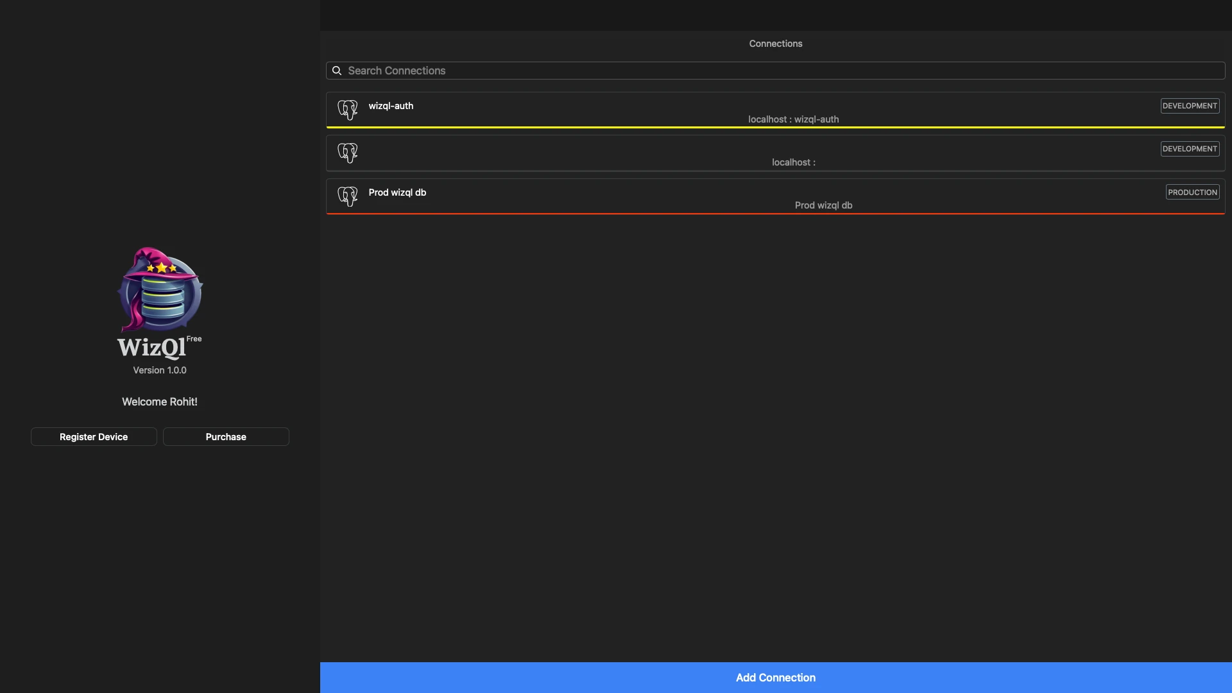Click the PostgreSQL icon for Prod wizql db
Image resolution: width=1232 pixels, height=693 pixels.
pyautogui.click(x=347, y=196)
